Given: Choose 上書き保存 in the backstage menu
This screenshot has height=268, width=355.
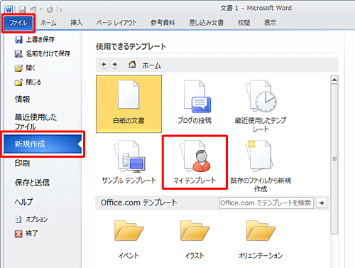Looking at the screenshot, I should pyautogui.click(x=35, y=39).
